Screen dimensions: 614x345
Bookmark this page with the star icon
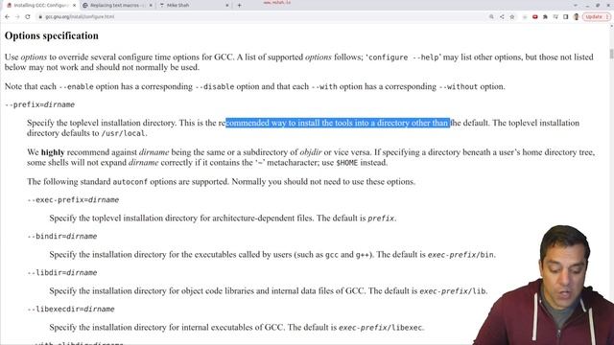511,17
